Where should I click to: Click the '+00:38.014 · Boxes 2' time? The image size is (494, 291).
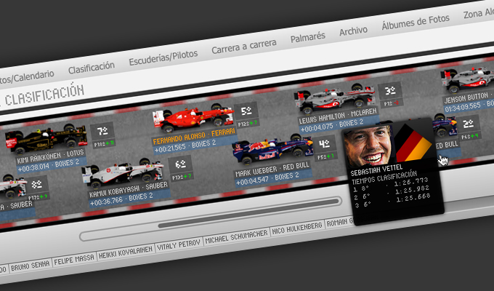pyautogui.click(x=48, y=166)
